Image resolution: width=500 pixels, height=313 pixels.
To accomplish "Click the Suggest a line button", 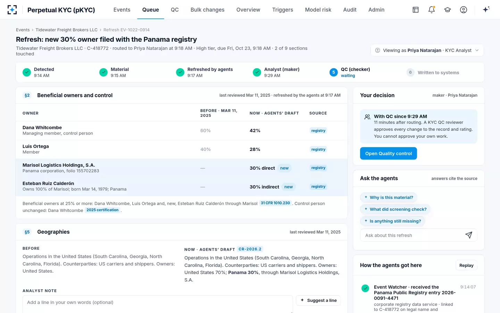I will (318, 300).
